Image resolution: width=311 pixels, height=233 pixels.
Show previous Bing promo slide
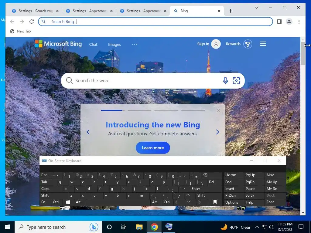(x=88, y=132)
